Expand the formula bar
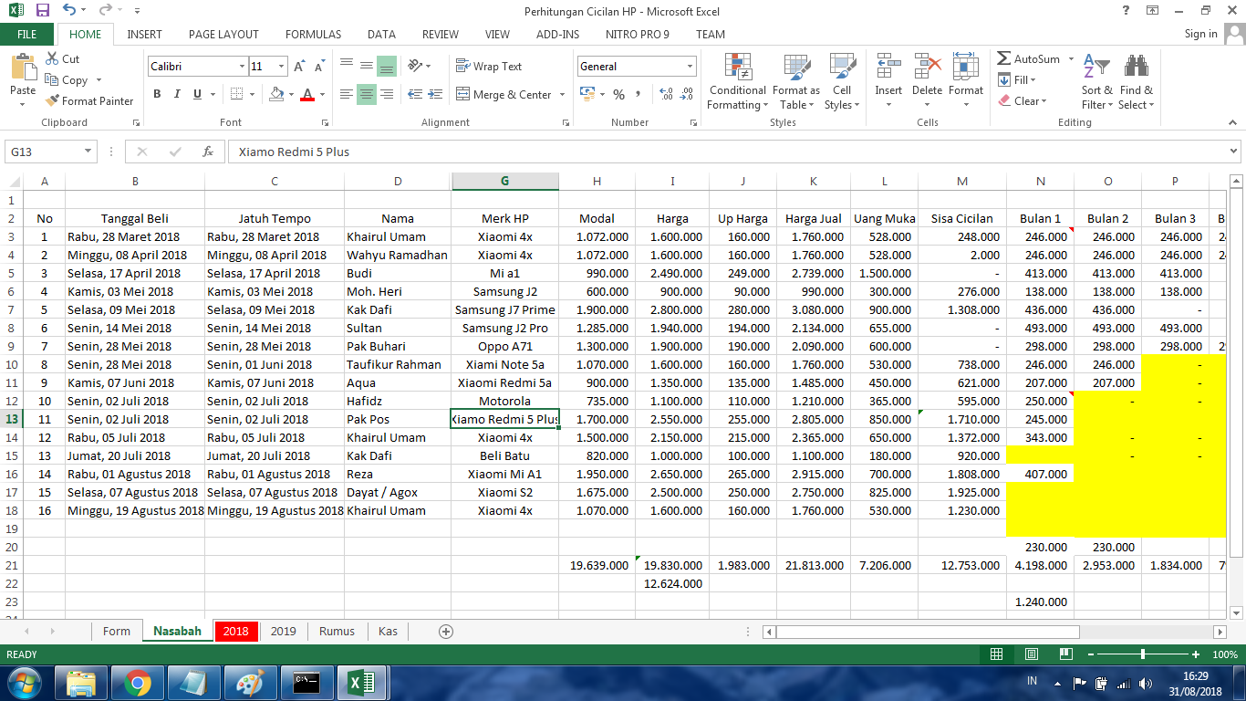Viewport: 1246px width, 701px height. [1234, 152]
